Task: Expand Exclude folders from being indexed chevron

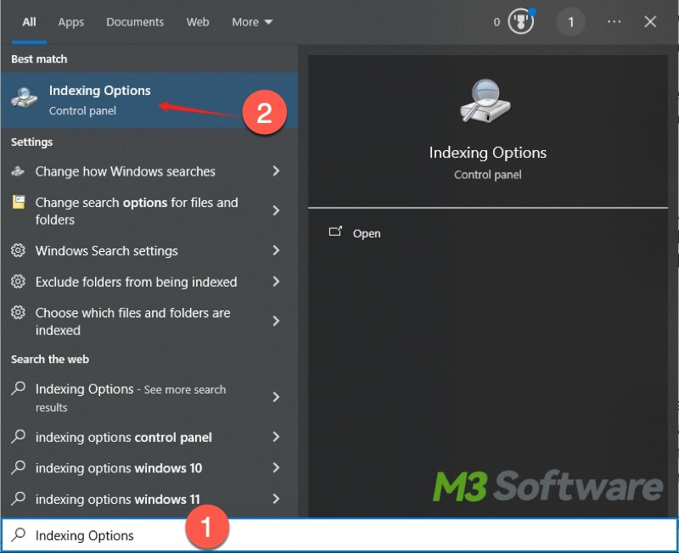Action: [x=276, y=282]
